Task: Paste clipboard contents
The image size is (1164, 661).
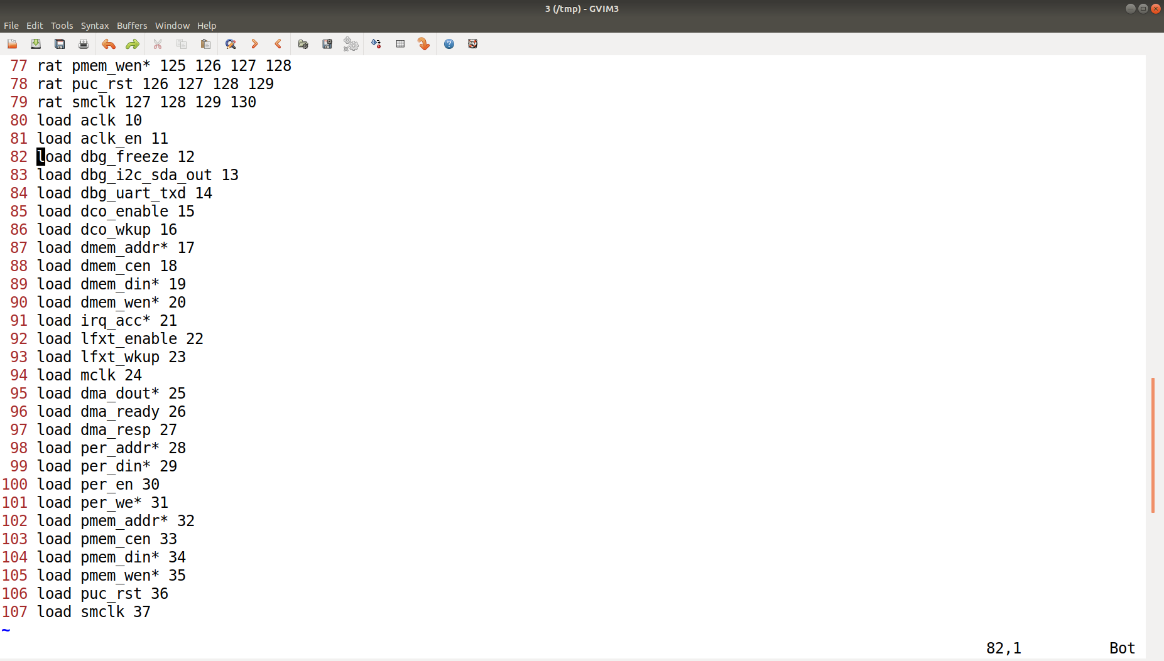Action: coord(204,44)
